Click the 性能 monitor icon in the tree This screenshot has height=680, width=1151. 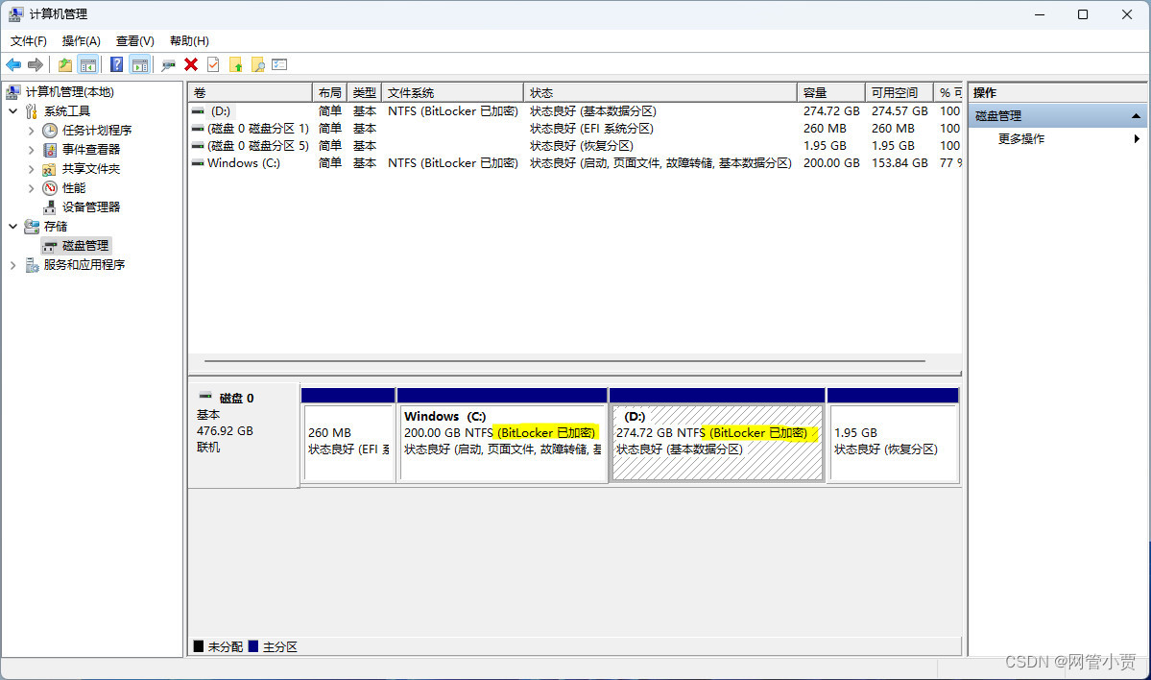[50, 188]
